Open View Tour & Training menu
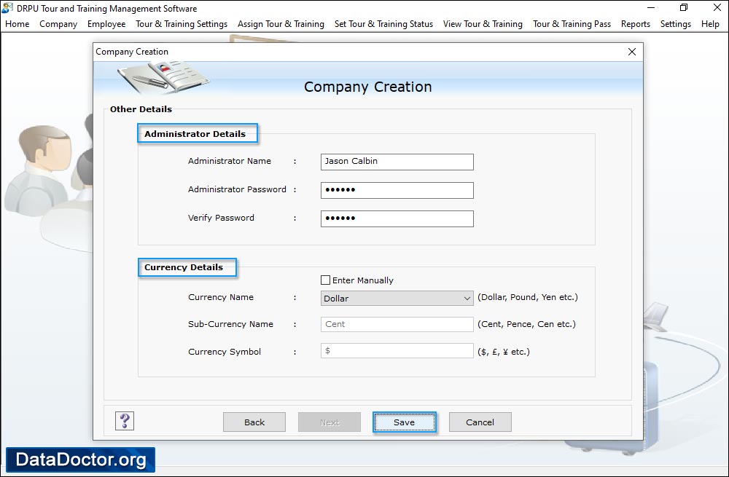Image resolution: width=729 pixels, height=477 pixels. [483, 24]
